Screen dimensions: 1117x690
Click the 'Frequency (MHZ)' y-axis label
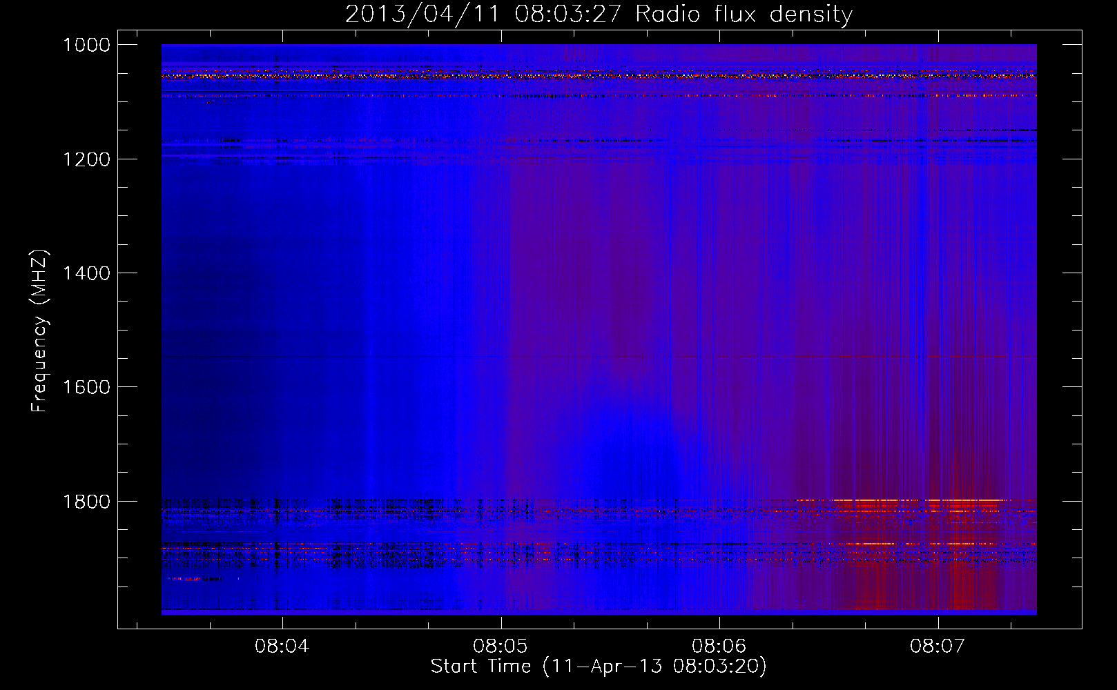39,331
